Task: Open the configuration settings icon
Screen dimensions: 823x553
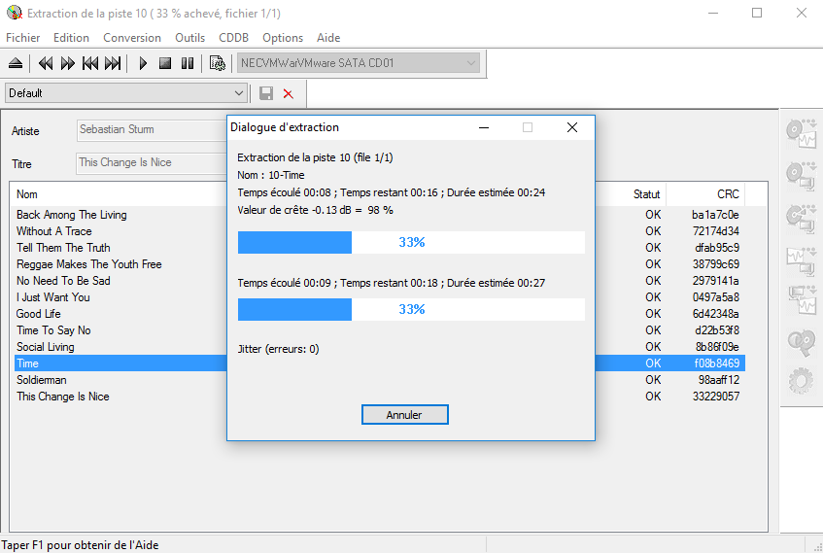Action: 218,63
